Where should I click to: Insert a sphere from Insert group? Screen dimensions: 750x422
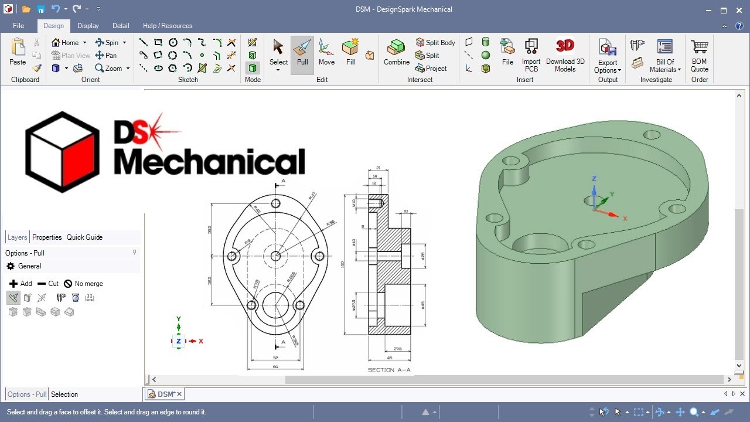[x=486, y=55]
